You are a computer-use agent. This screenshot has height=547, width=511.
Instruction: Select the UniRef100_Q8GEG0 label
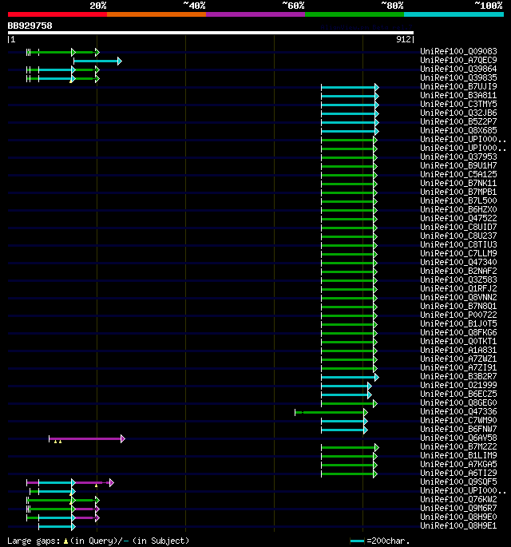coord(458,402)
